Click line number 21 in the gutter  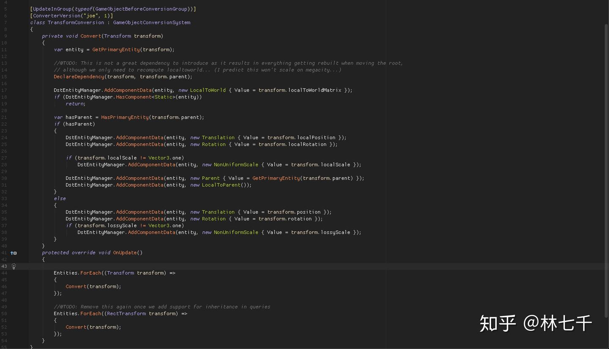[4, 117]
